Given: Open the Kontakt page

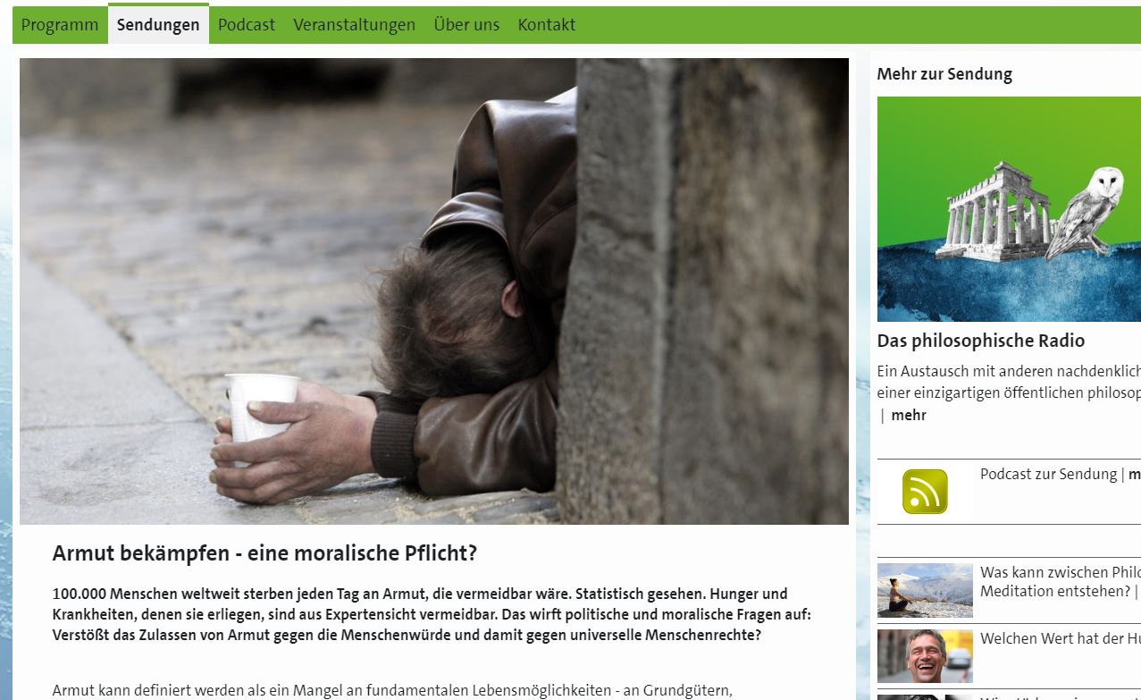Looking at the screenshot, I should tap(547, 25).
